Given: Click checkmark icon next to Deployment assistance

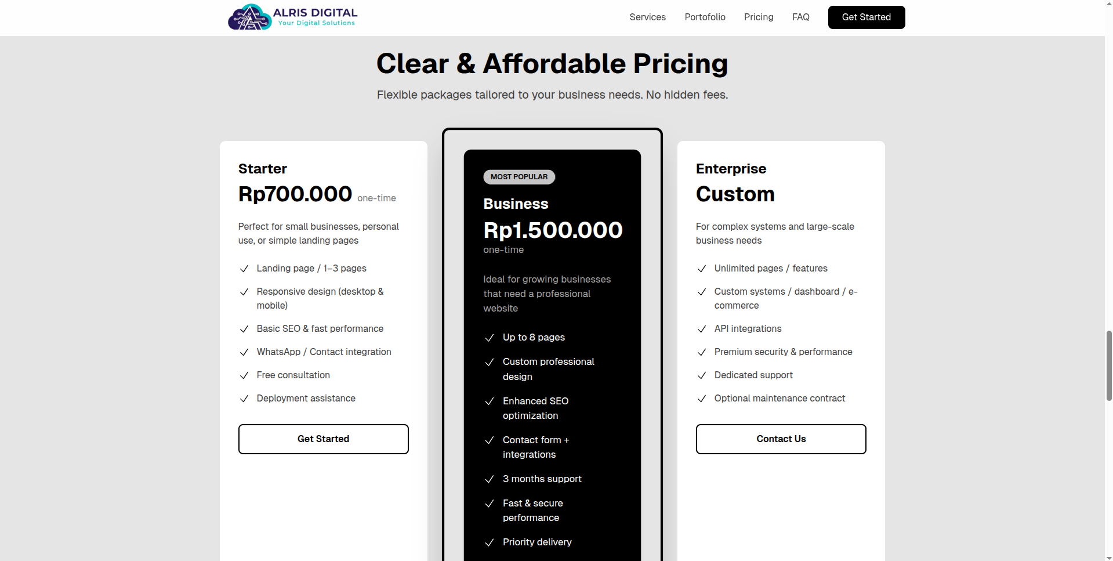Looking at the screenshot, I should (x=244, y=399).
